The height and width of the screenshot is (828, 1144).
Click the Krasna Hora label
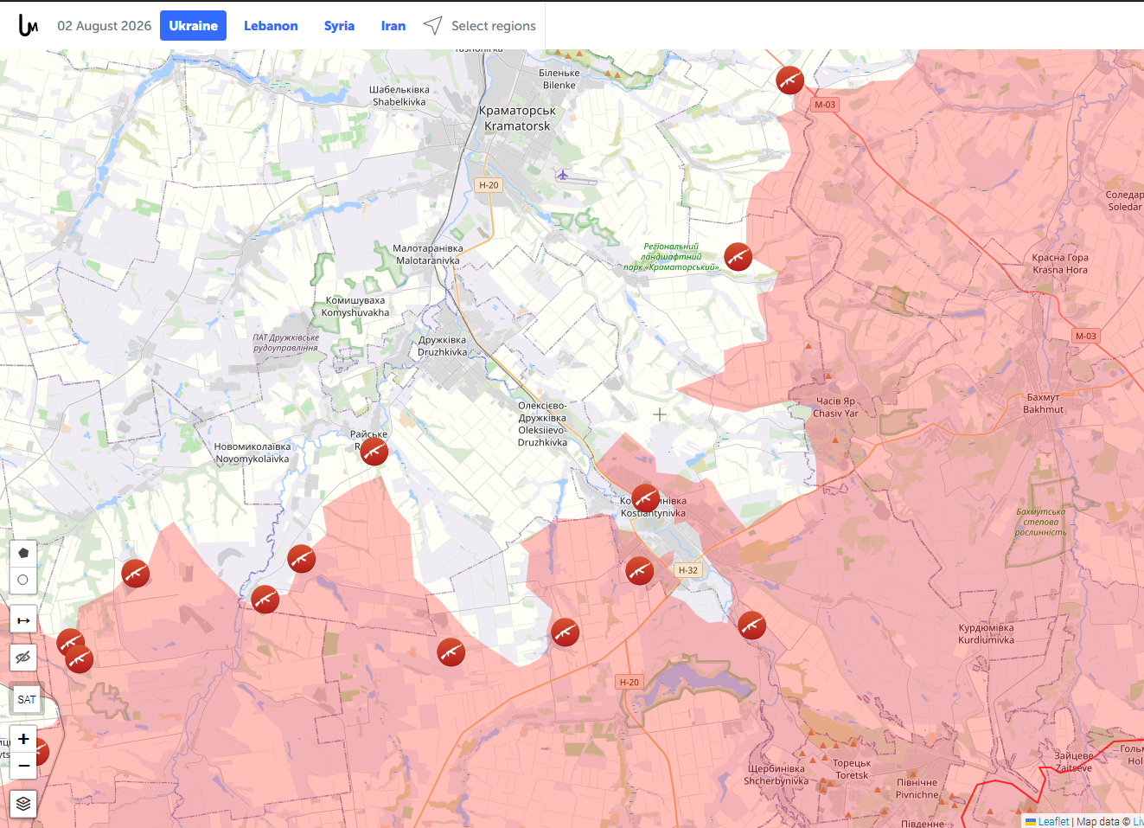(x=1060, y=264)
